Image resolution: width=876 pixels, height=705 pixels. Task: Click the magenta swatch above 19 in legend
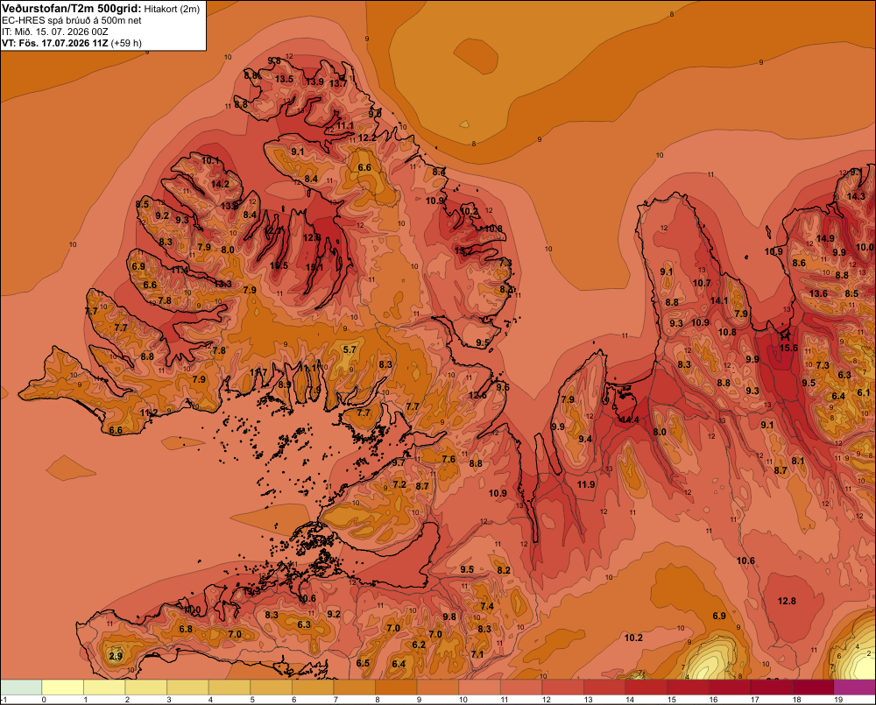[x=855, y=687]
